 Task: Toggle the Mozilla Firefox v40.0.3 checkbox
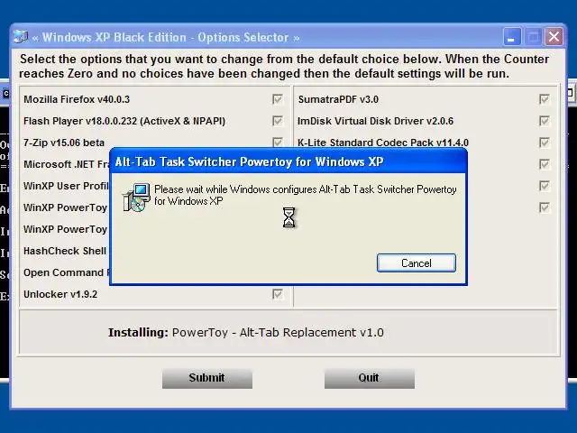pos(278,99)
